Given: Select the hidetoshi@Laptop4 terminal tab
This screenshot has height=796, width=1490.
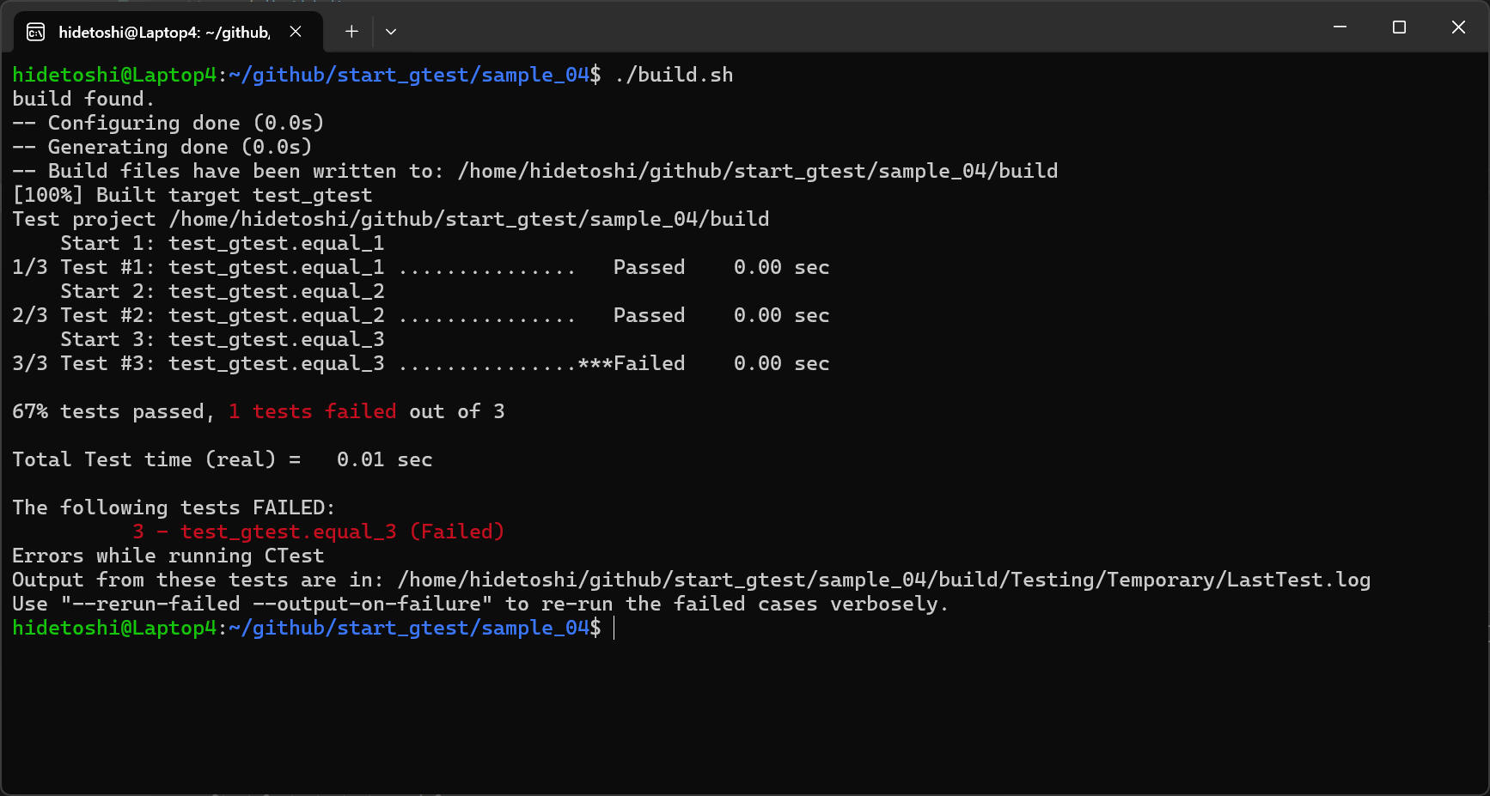Looking at the screenshot, I should click(168, 32).
